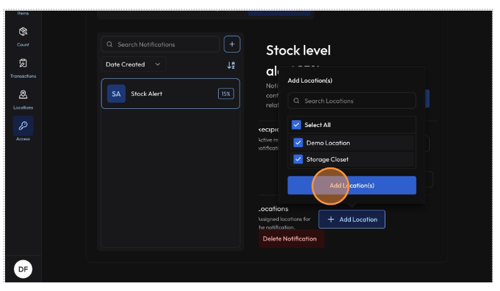
Task: Click the 15% badge on Stock Alert
Action: coord(226,94)
